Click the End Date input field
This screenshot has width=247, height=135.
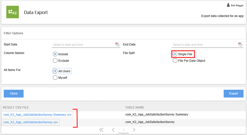[x=204, y=45]
